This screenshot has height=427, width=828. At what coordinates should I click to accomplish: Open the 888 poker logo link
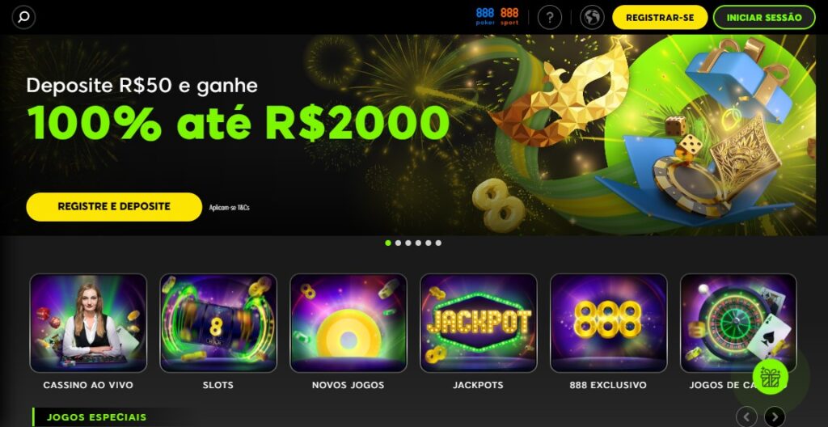pyautogui.click(x=485, y=16)
